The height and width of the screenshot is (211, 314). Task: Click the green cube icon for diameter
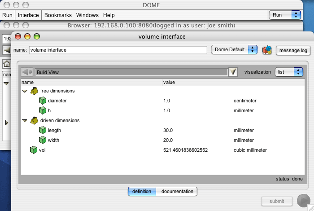point(43,101)
